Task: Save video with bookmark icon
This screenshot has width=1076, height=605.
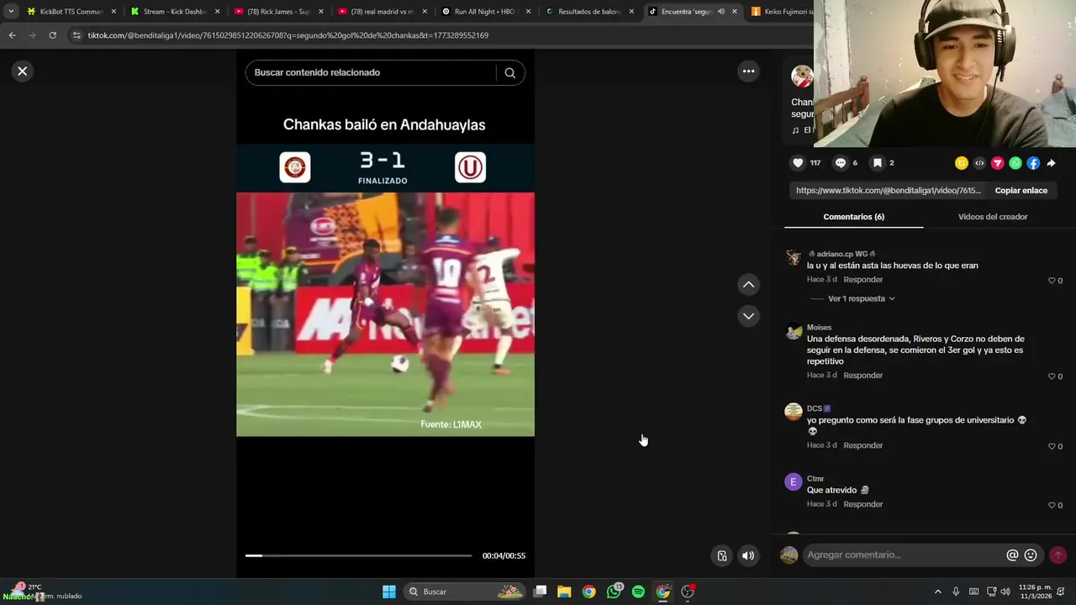Action: pyautogui.click(x=877, y=163)
